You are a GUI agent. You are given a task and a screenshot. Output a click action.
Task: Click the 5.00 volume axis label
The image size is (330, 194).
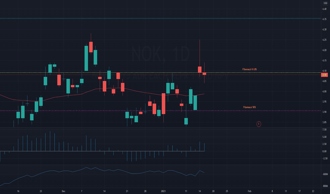[x=324, y=137]
